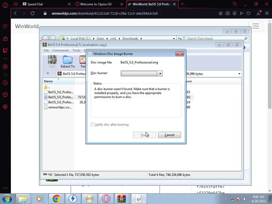Click the site padlock security icon
272x204 pixels.
pyautogui.click(x=45, y=13)
